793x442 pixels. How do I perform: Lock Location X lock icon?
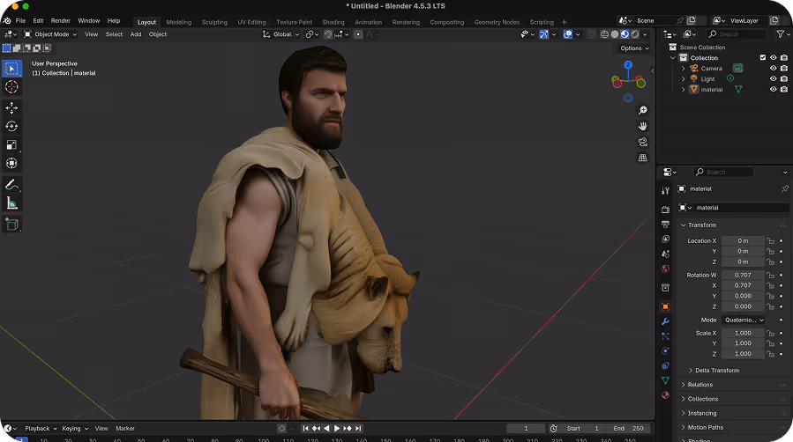tap(770, 240)
